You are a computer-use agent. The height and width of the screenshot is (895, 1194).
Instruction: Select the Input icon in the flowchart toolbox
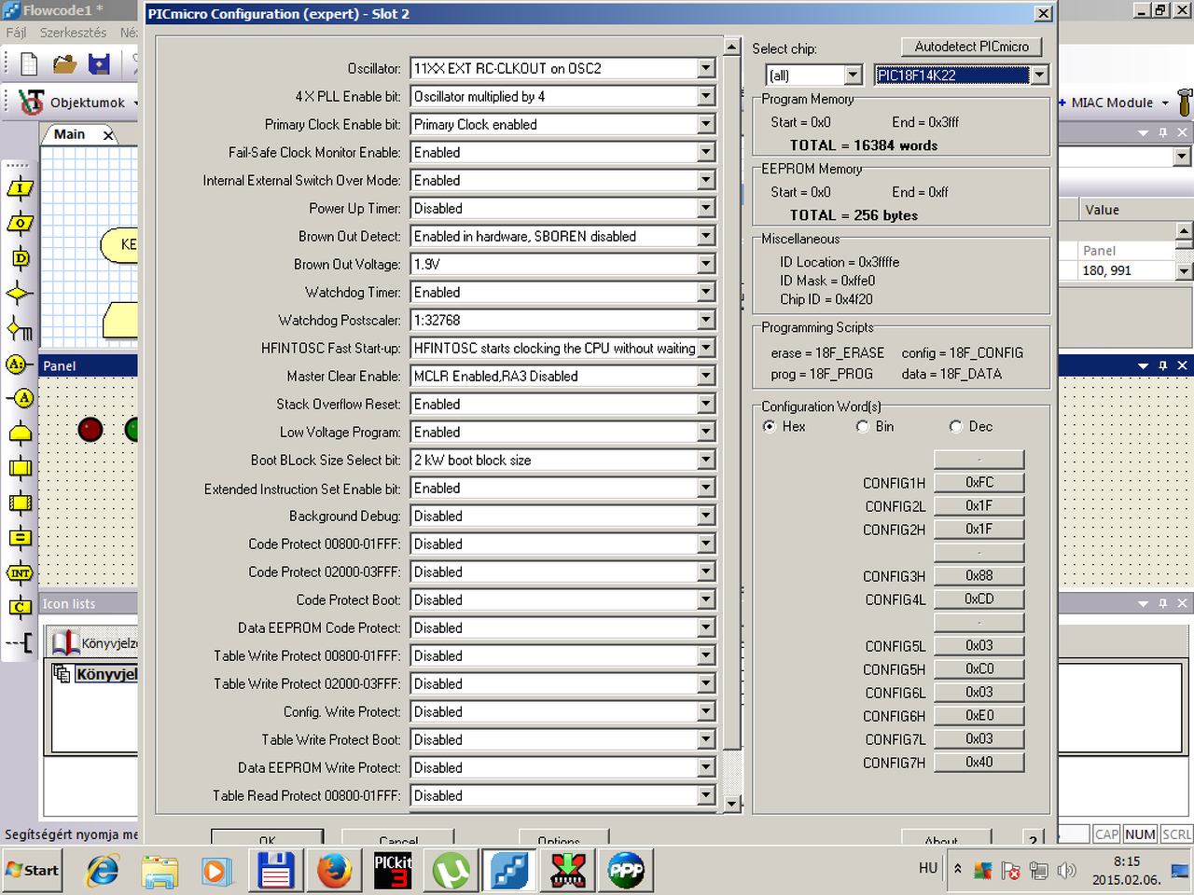tap(20, 188)
